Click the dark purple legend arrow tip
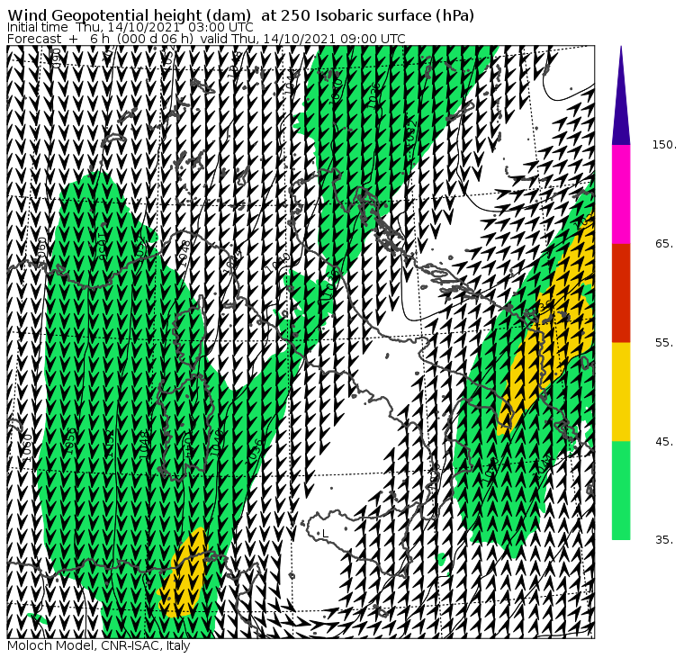Image resolution: width=684 pixels, height=658 pixels. pyautogui.click(x=621, y=95)
